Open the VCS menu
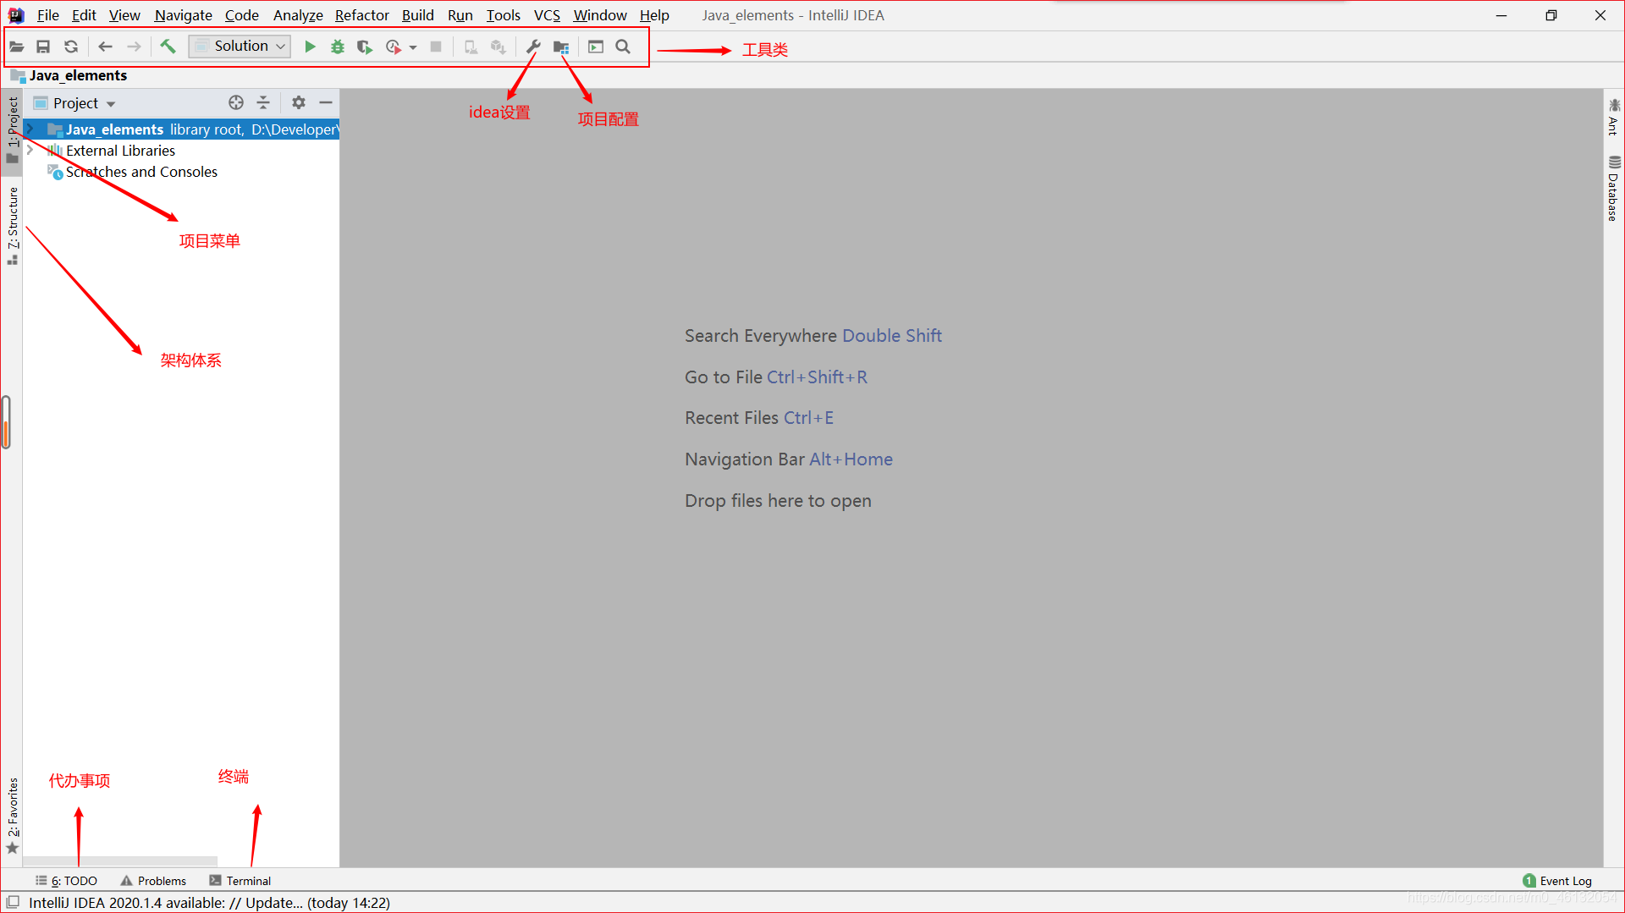The image size is (1625, 913). pos(547,15)
